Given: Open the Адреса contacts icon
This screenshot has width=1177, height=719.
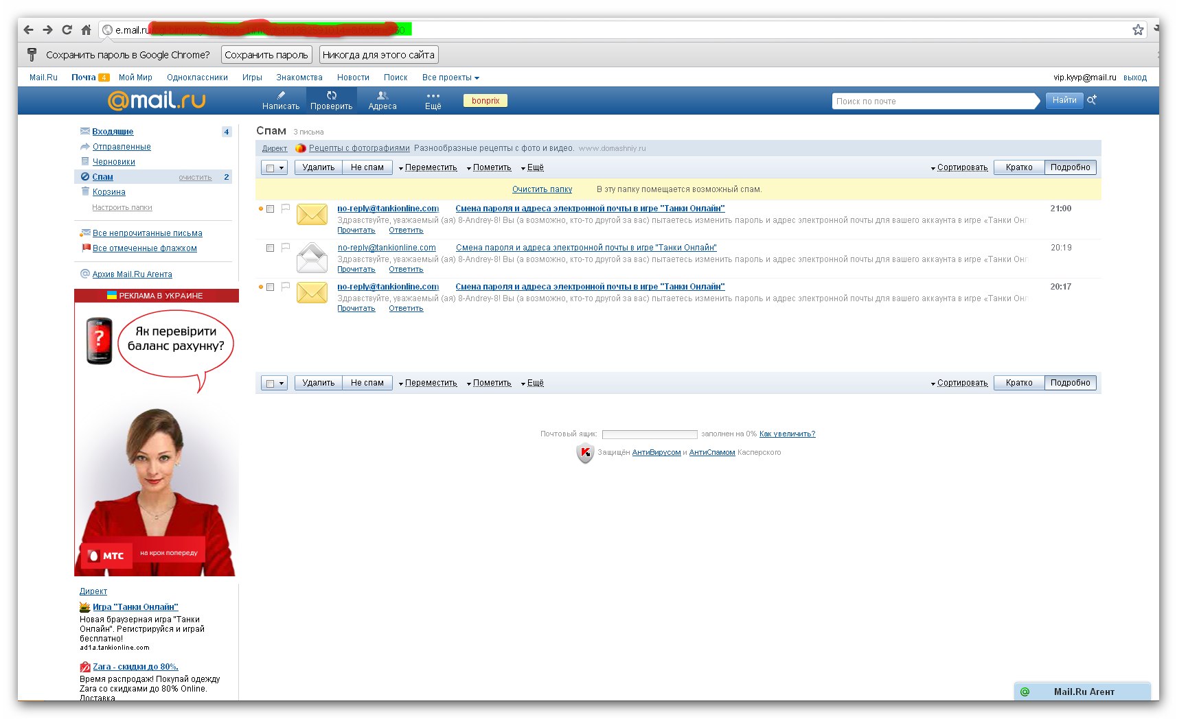Looking at the screenshot, I should [382, 96].
